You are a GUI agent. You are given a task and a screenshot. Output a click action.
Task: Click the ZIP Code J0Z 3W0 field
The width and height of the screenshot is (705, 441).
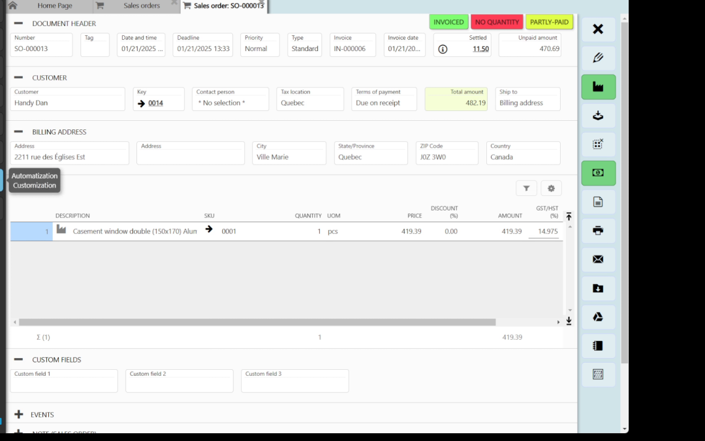coord(447,153)
